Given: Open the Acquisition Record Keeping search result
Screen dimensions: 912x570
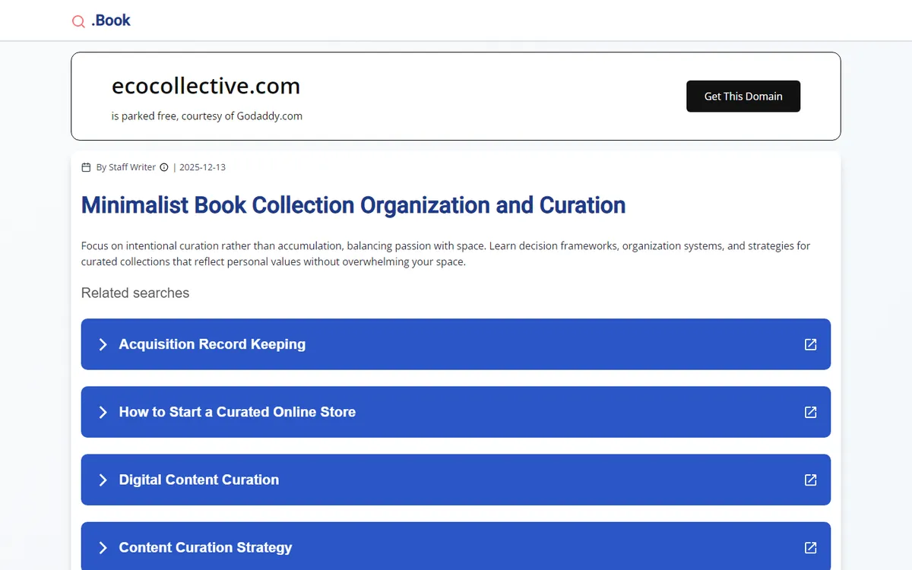Looking at the screenshot, I should click(x=212, y=344).
